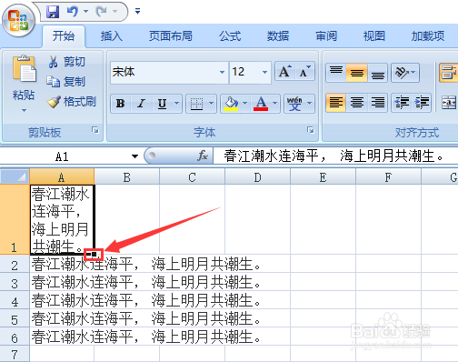Switch to the 开始 tab
The width and height of the screenshot is (458, 362).
pyautogui.click(x=64, y=36)
